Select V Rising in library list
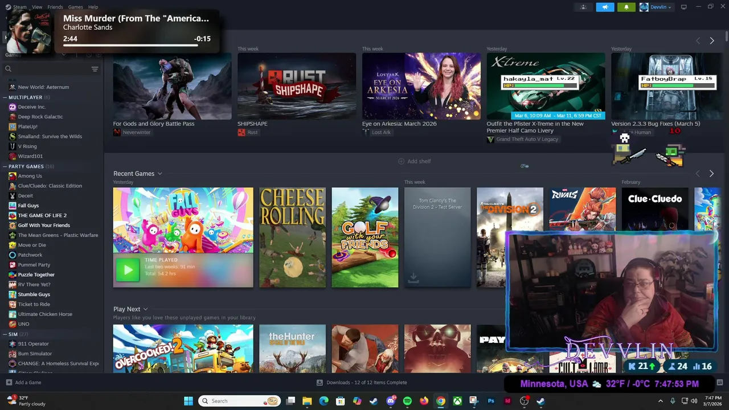This screenshot has height=410, width=729. pos(27,146)
